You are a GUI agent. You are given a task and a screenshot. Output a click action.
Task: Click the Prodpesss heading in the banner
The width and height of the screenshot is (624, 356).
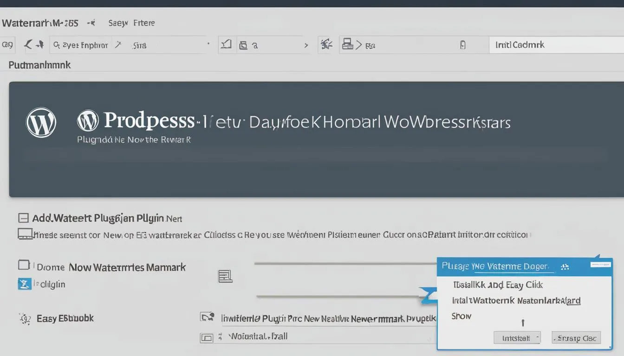[x=149, y=120]
